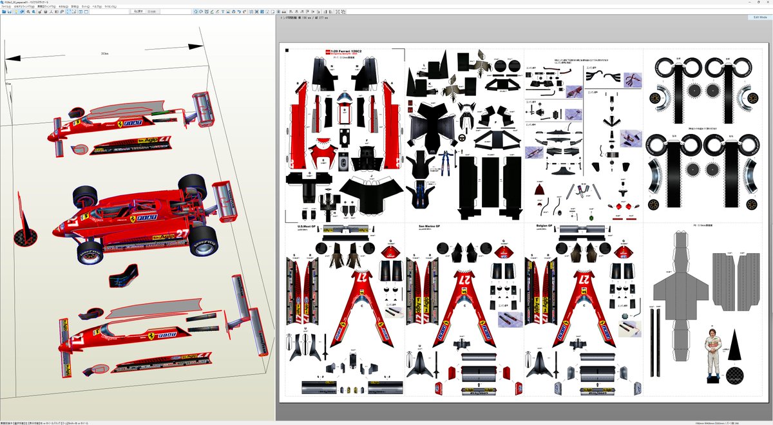This screenshot has width=773, height=425.
Task: Open the 展開図ウィンドウ menu
Action: pos(46,6)
